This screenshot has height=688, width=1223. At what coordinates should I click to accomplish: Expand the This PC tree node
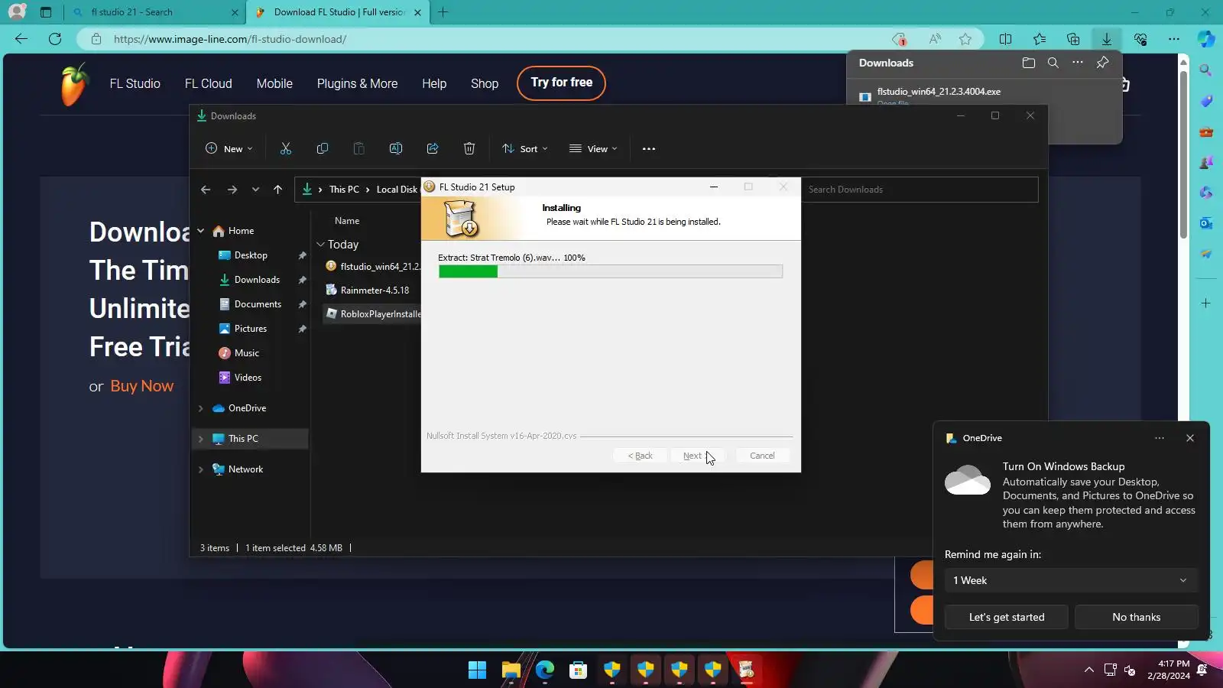click(201, 439)
